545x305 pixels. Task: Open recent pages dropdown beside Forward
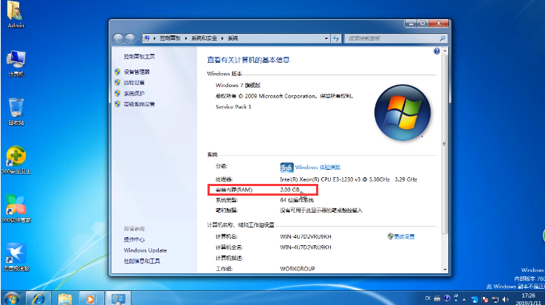pyautogui.click(x=138, y=38)
